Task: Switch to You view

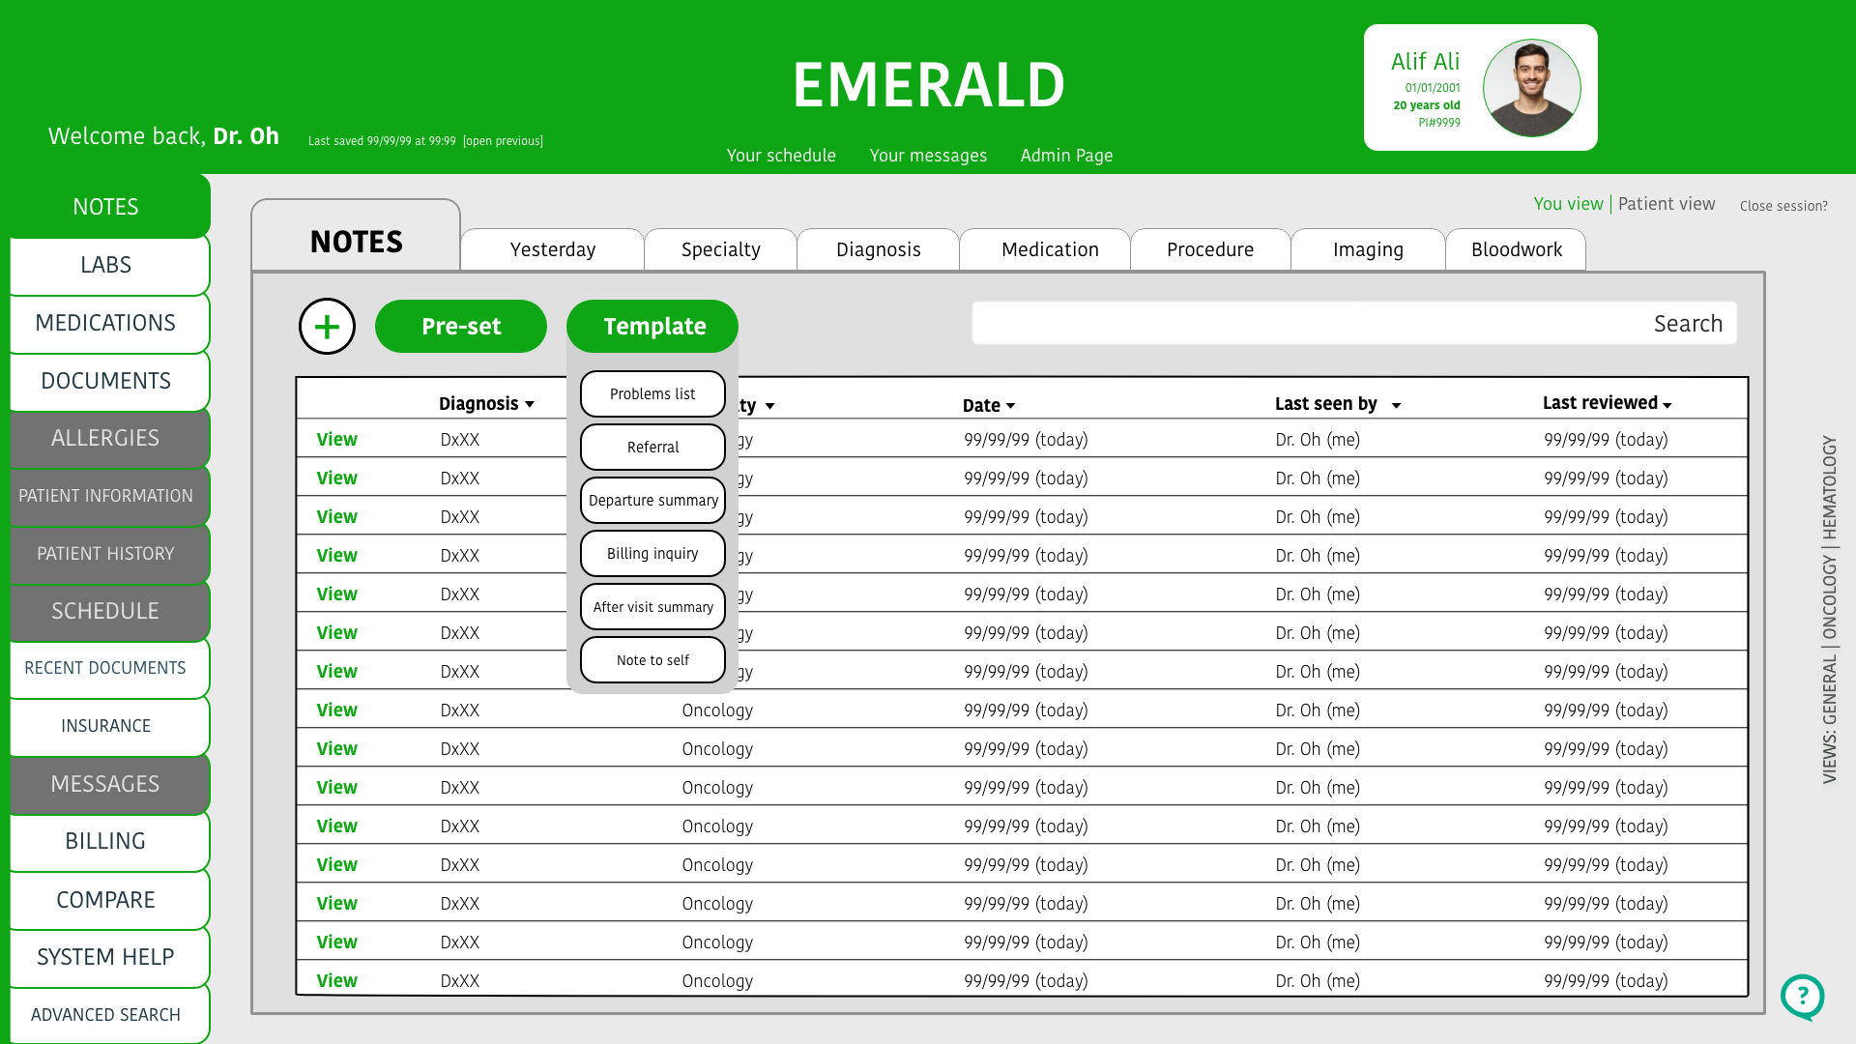Action: pyautogui.click(x=1568, y=204)
